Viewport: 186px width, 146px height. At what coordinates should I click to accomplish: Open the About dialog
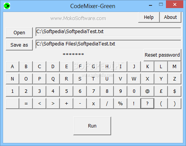(x=170, y=17)
